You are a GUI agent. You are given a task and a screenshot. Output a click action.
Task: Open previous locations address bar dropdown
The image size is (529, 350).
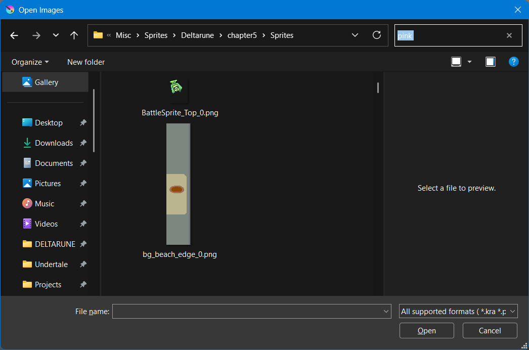point(355,35)
